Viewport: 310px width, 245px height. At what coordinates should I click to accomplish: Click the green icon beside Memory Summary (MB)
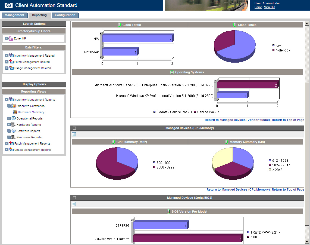click(x=226, y=142)
